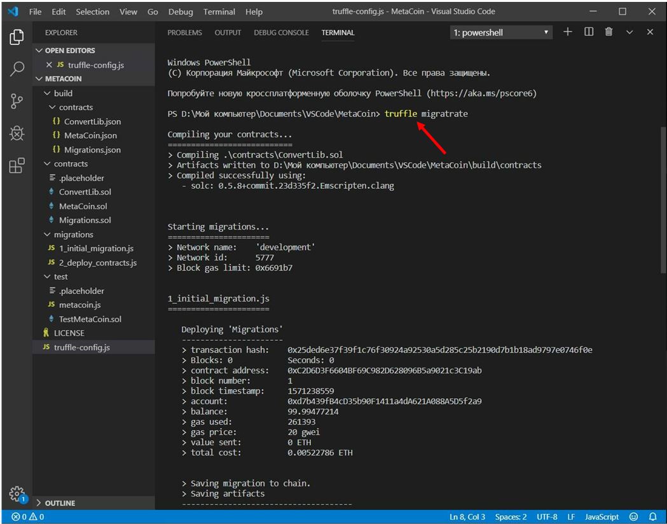Close truffle-config.js in Open Editors
Screen dimensions: 667x524
(x=49, y=65)
